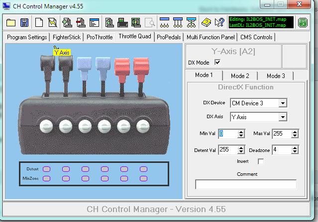Click the sixth white switch on the quadrant base
318x222 pixels.
click(x=143, y=126)
